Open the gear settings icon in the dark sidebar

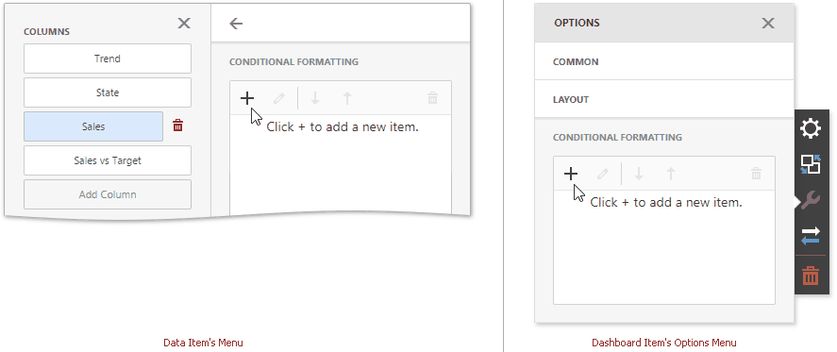[811, 128]
